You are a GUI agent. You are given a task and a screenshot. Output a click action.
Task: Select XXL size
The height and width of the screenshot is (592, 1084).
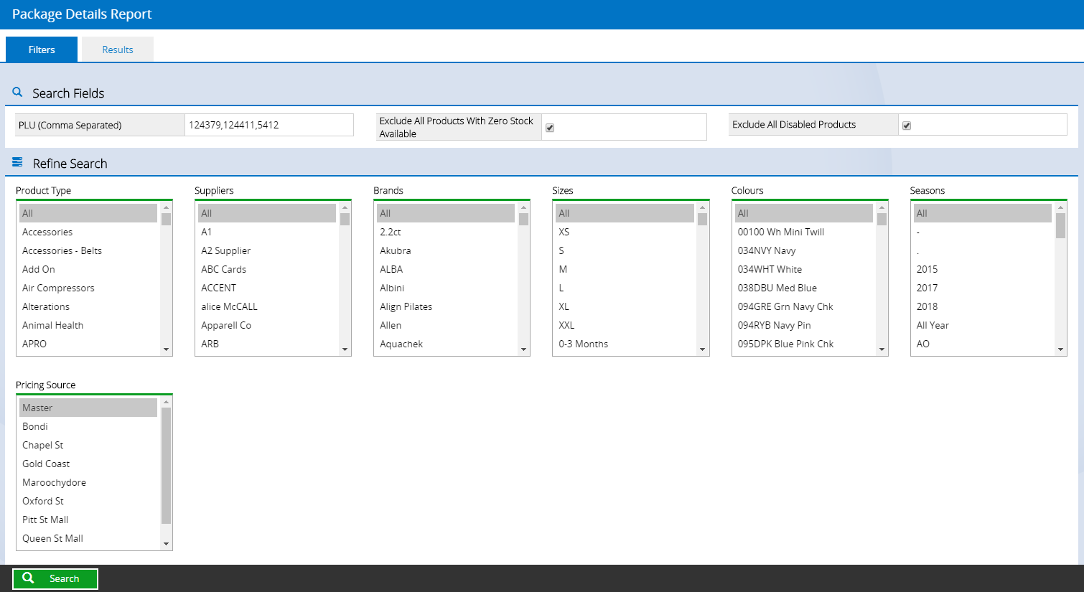click(625, 325)
